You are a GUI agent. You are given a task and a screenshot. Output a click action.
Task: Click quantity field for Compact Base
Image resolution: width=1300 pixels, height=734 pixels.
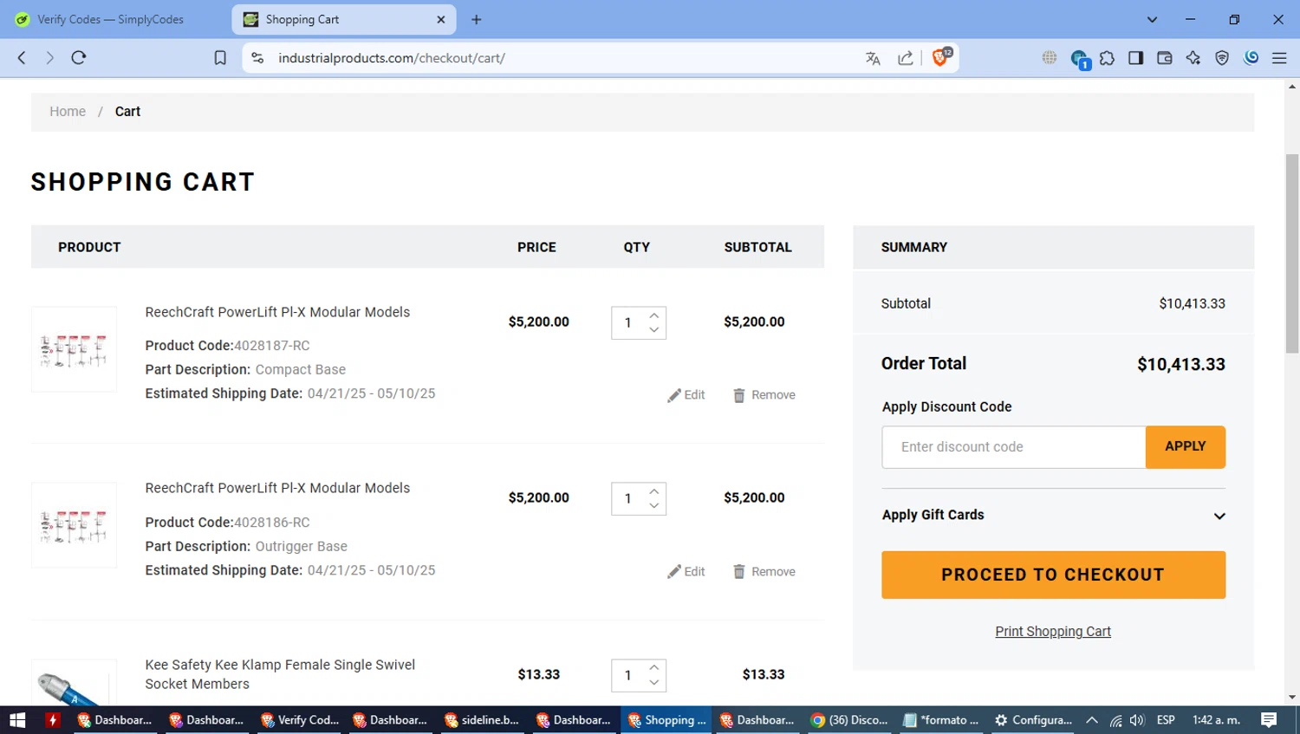[x=628, y=323]
